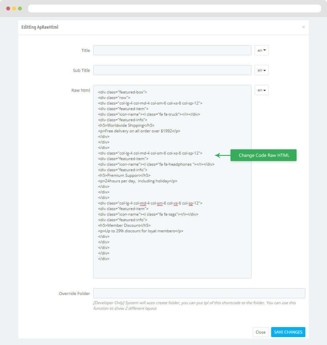The image size is (327, 345).
Task: Click the 'Editting ApRawHtml' dialog title
Action: pos(40,27)
